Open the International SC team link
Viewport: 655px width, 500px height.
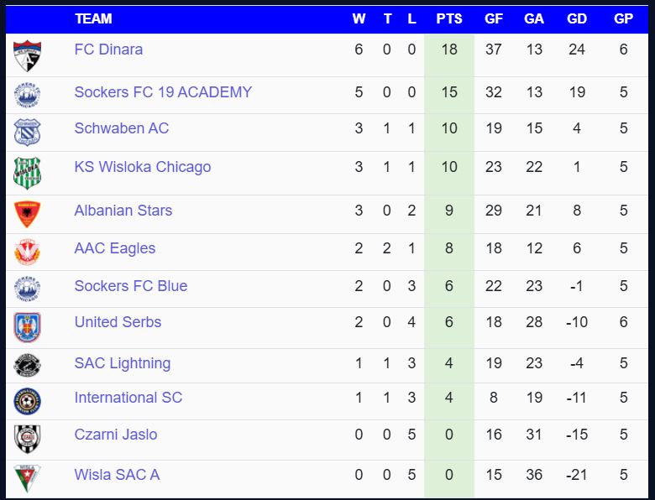[x=128, y=398]
